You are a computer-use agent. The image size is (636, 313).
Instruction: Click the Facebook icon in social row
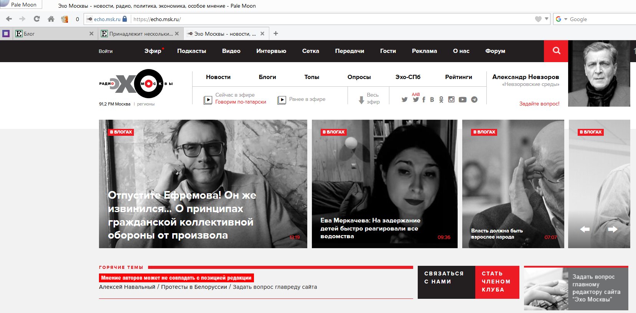click(424, 100)
